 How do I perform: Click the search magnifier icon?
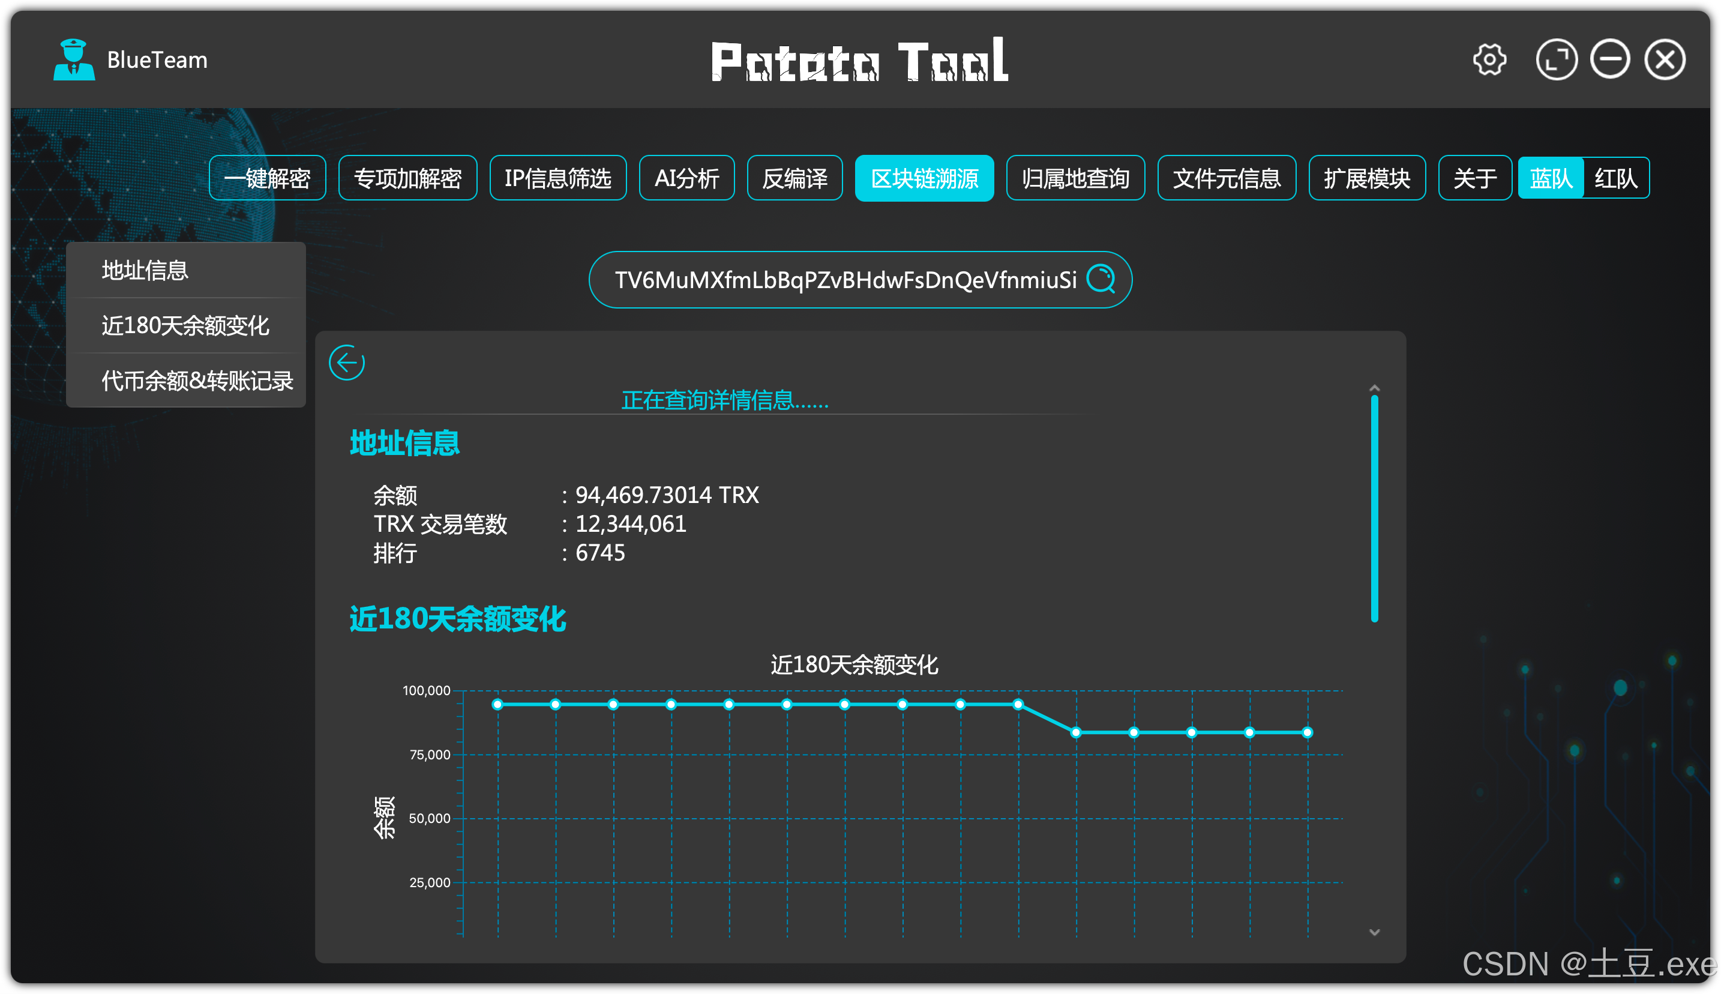1101,279
